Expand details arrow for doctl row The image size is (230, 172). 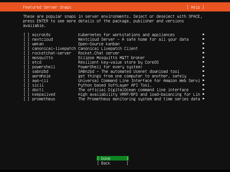point(204,89)
